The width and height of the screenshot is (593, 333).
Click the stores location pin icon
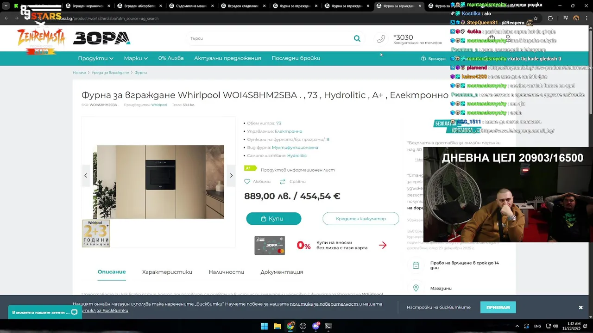[x=416, y=288]
